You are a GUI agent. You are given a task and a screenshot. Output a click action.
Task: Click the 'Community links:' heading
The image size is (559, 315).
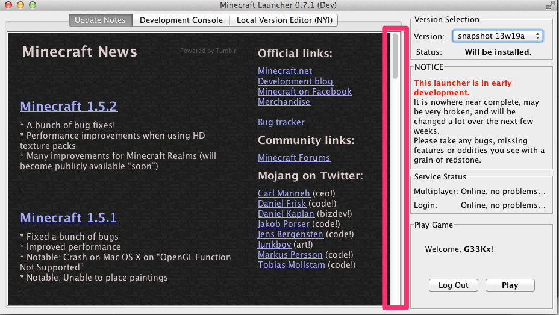[306, 140]
